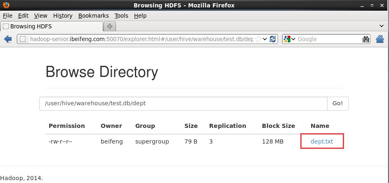Click the Replication column header
389x183 pixels.
(x=228, y=126)
